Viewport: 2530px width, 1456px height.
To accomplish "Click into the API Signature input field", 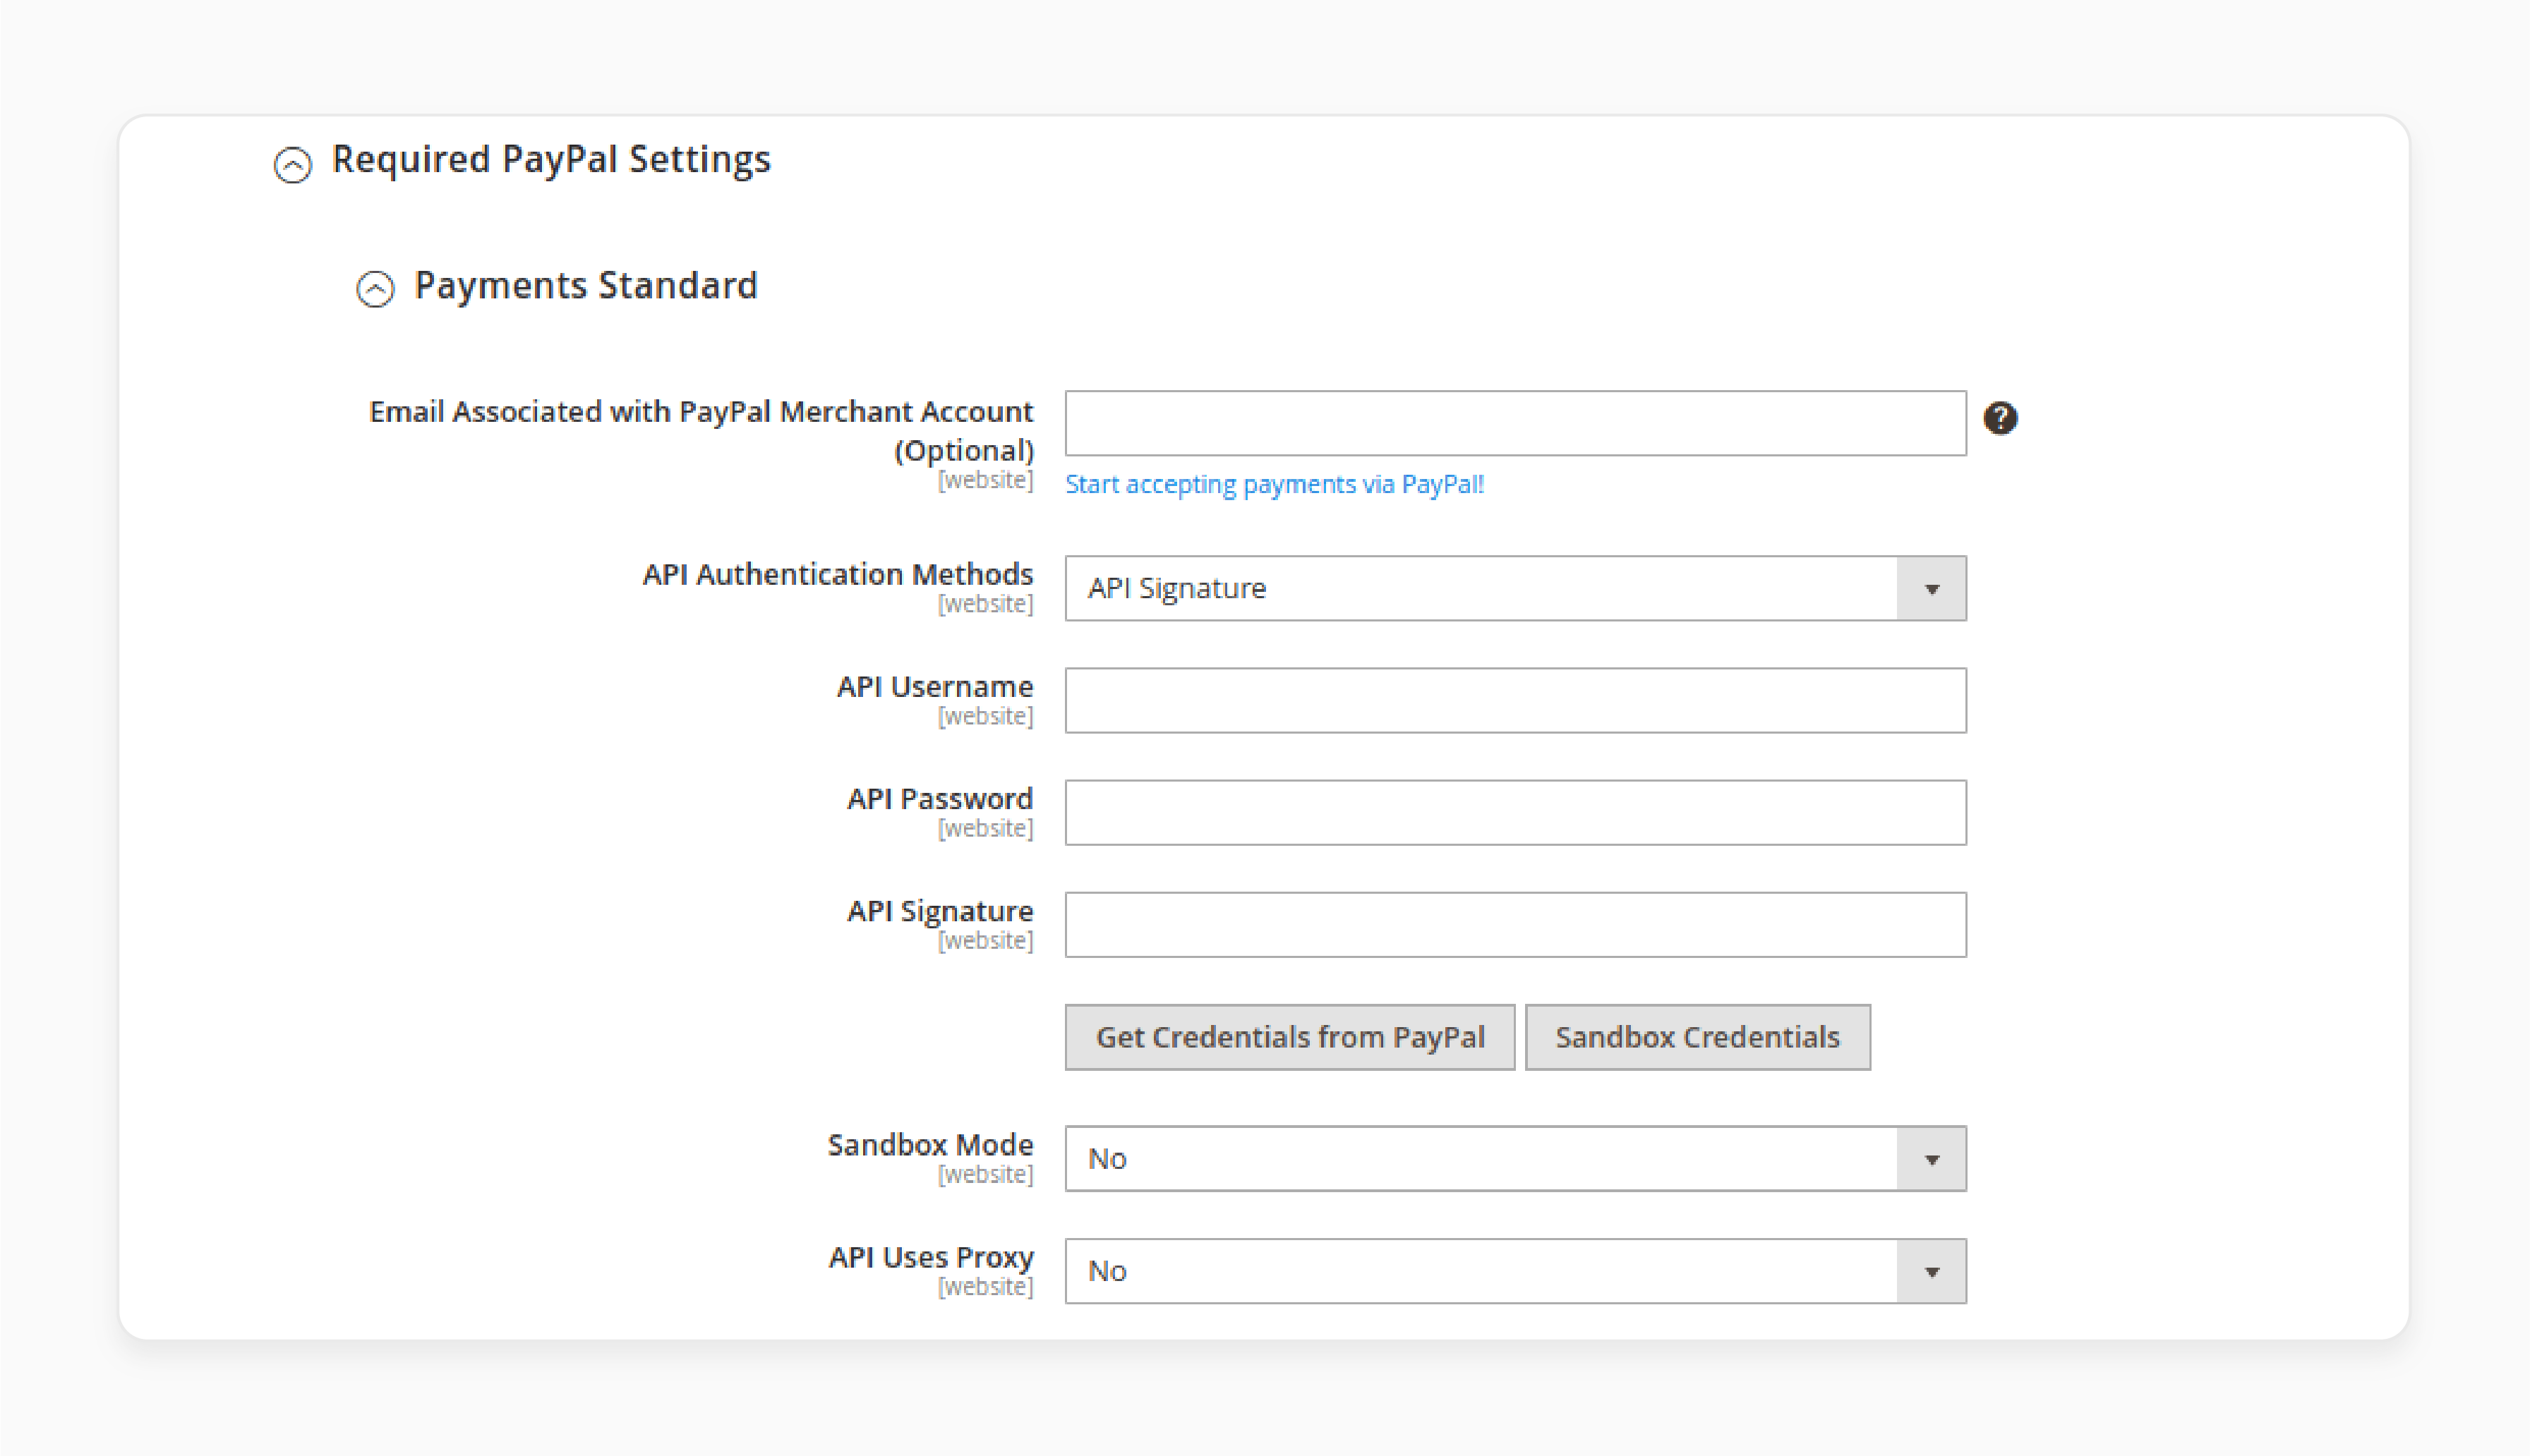I will pos(1514,924).
